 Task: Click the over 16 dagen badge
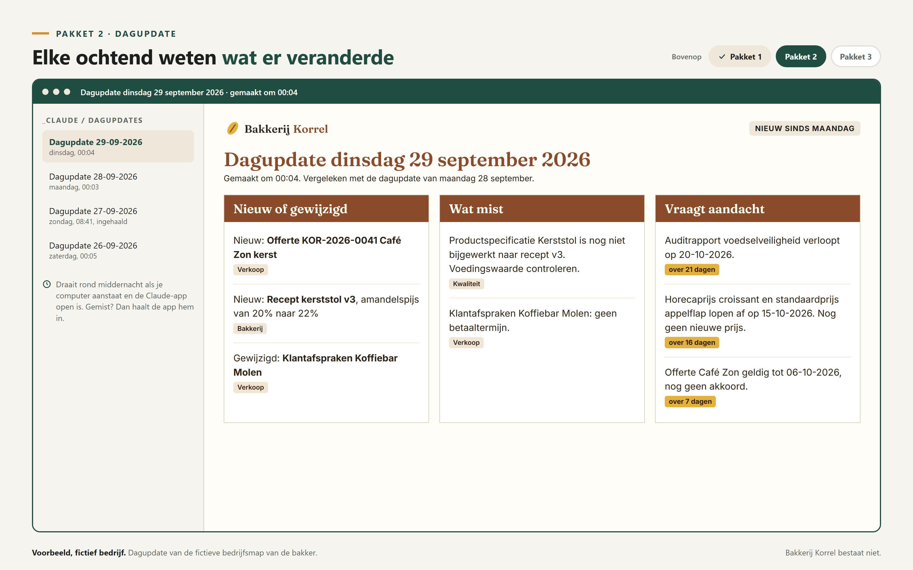692,342
